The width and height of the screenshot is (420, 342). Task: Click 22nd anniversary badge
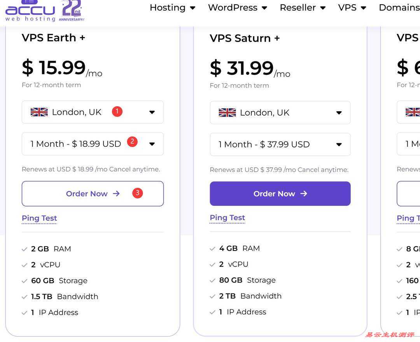pyautogui.click(x=72, y=10)
